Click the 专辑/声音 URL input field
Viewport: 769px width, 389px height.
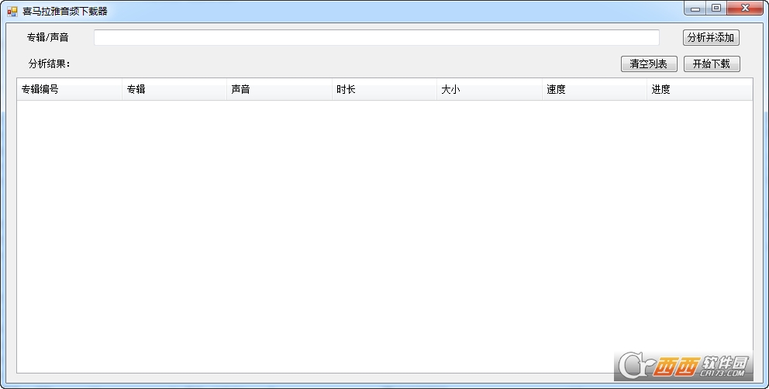coord(376,37)
